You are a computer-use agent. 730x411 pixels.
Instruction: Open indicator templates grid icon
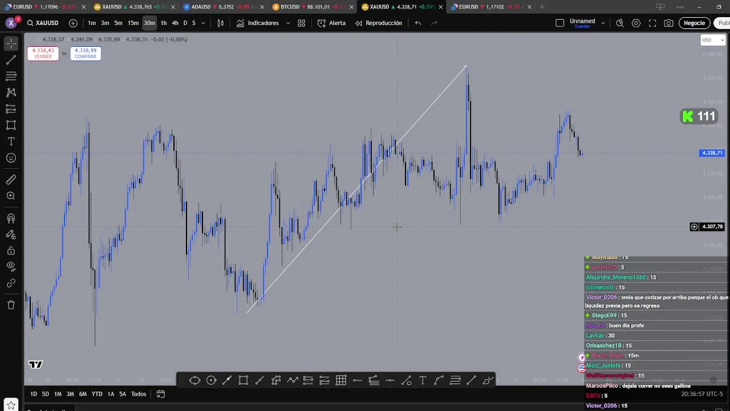point(301,23)
